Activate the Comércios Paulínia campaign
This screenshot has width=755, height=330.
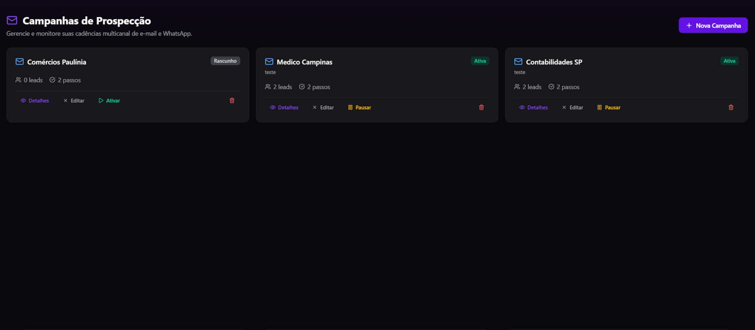pos(109,101)
